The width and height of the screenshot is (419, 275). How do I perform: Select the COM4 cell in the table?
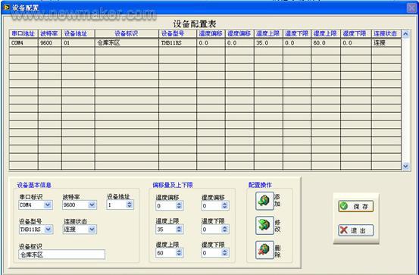23,42
